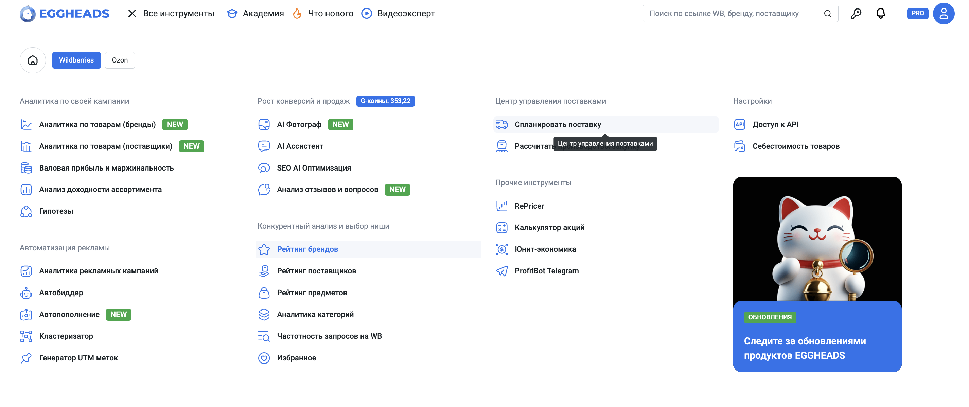
Task: Click the Академия graduation cap icon
Action: [x=232, y=14]
